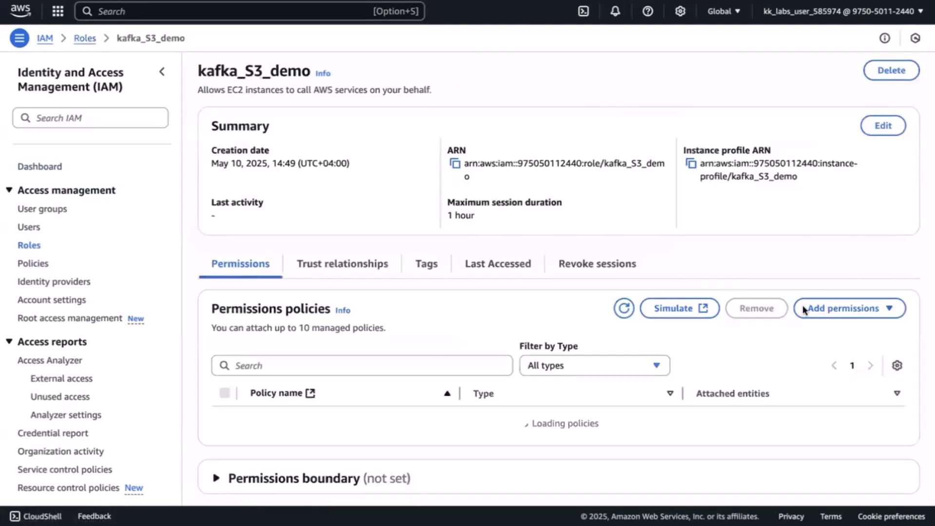Open the info panel icon

[x=885, y=38]
